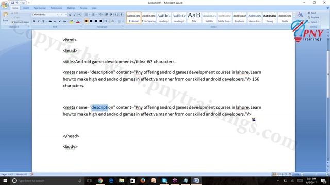Open the font size dropdown

click(65, 15)
